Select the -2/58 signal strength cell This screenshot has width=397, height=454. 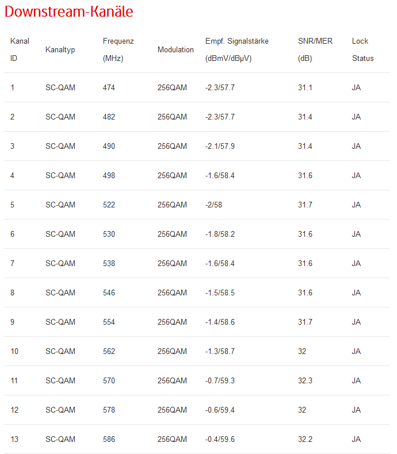[215, 205]
